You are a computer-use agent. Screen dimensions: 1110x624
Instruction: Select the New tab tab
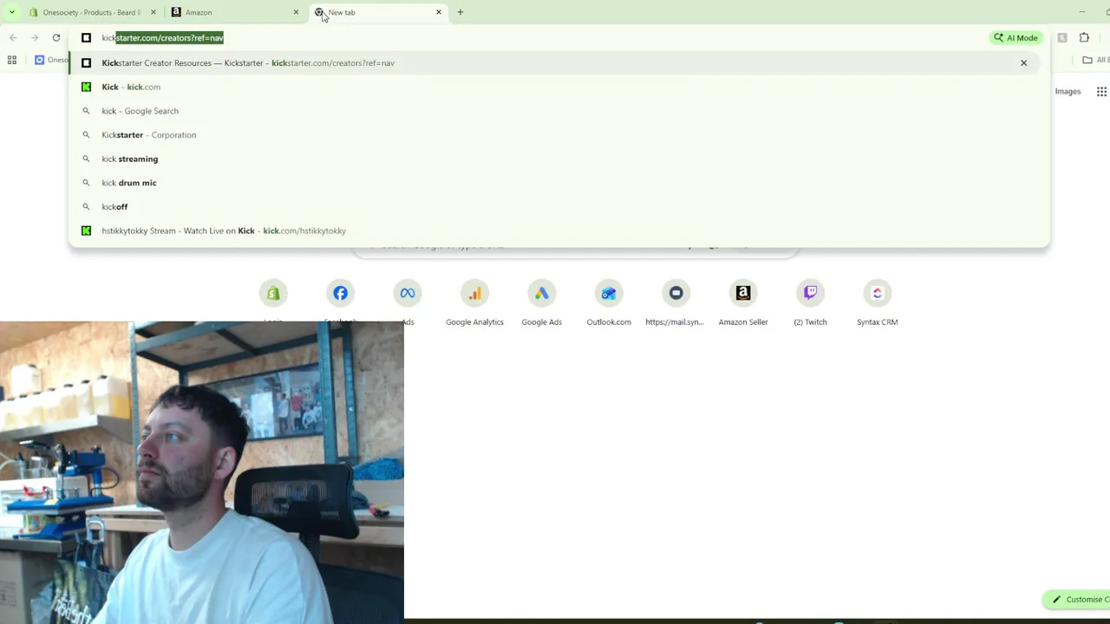pos(377,12)
